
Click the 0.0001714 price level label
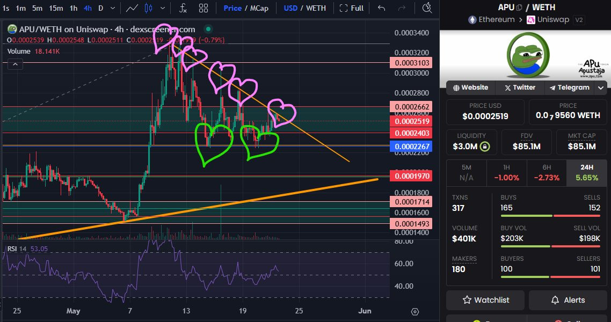point(411,202)
